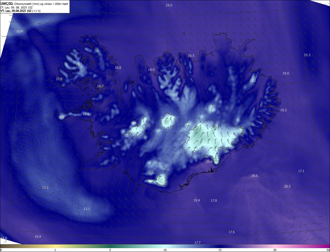This screenshot has height=252, width=330.
Task: Select the 13.2 value label
Action: point(45,188)
